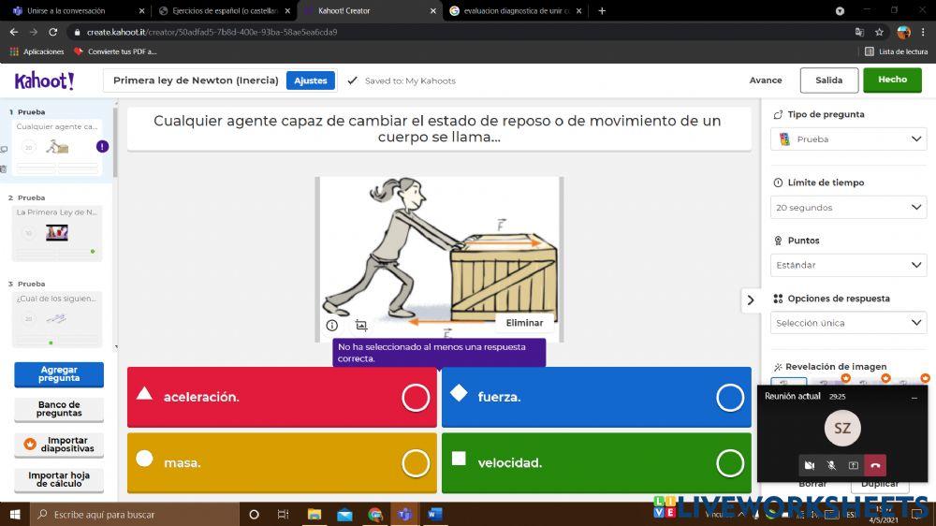Click Agregar pregunta button
The image size is (936, 526).
(59, 374)
